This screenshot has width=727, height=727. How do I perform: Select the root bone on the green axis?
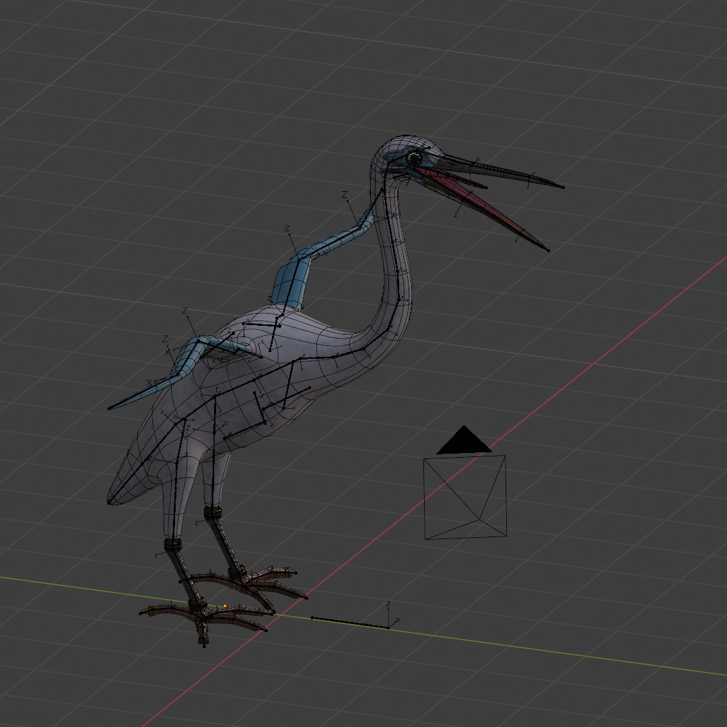[x=349, y=623]
